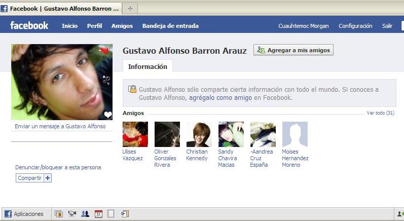This screenshot has height=221, width=404.
Task: Open Christian Kennedy's friend thumbnail
Action: [x=199, y=134]
